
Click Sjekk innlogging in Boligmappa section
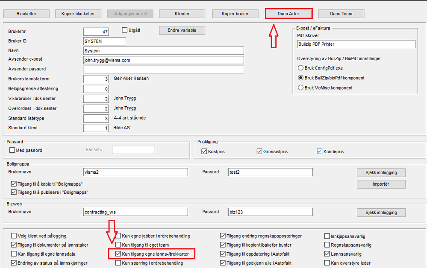click(381, 172)
